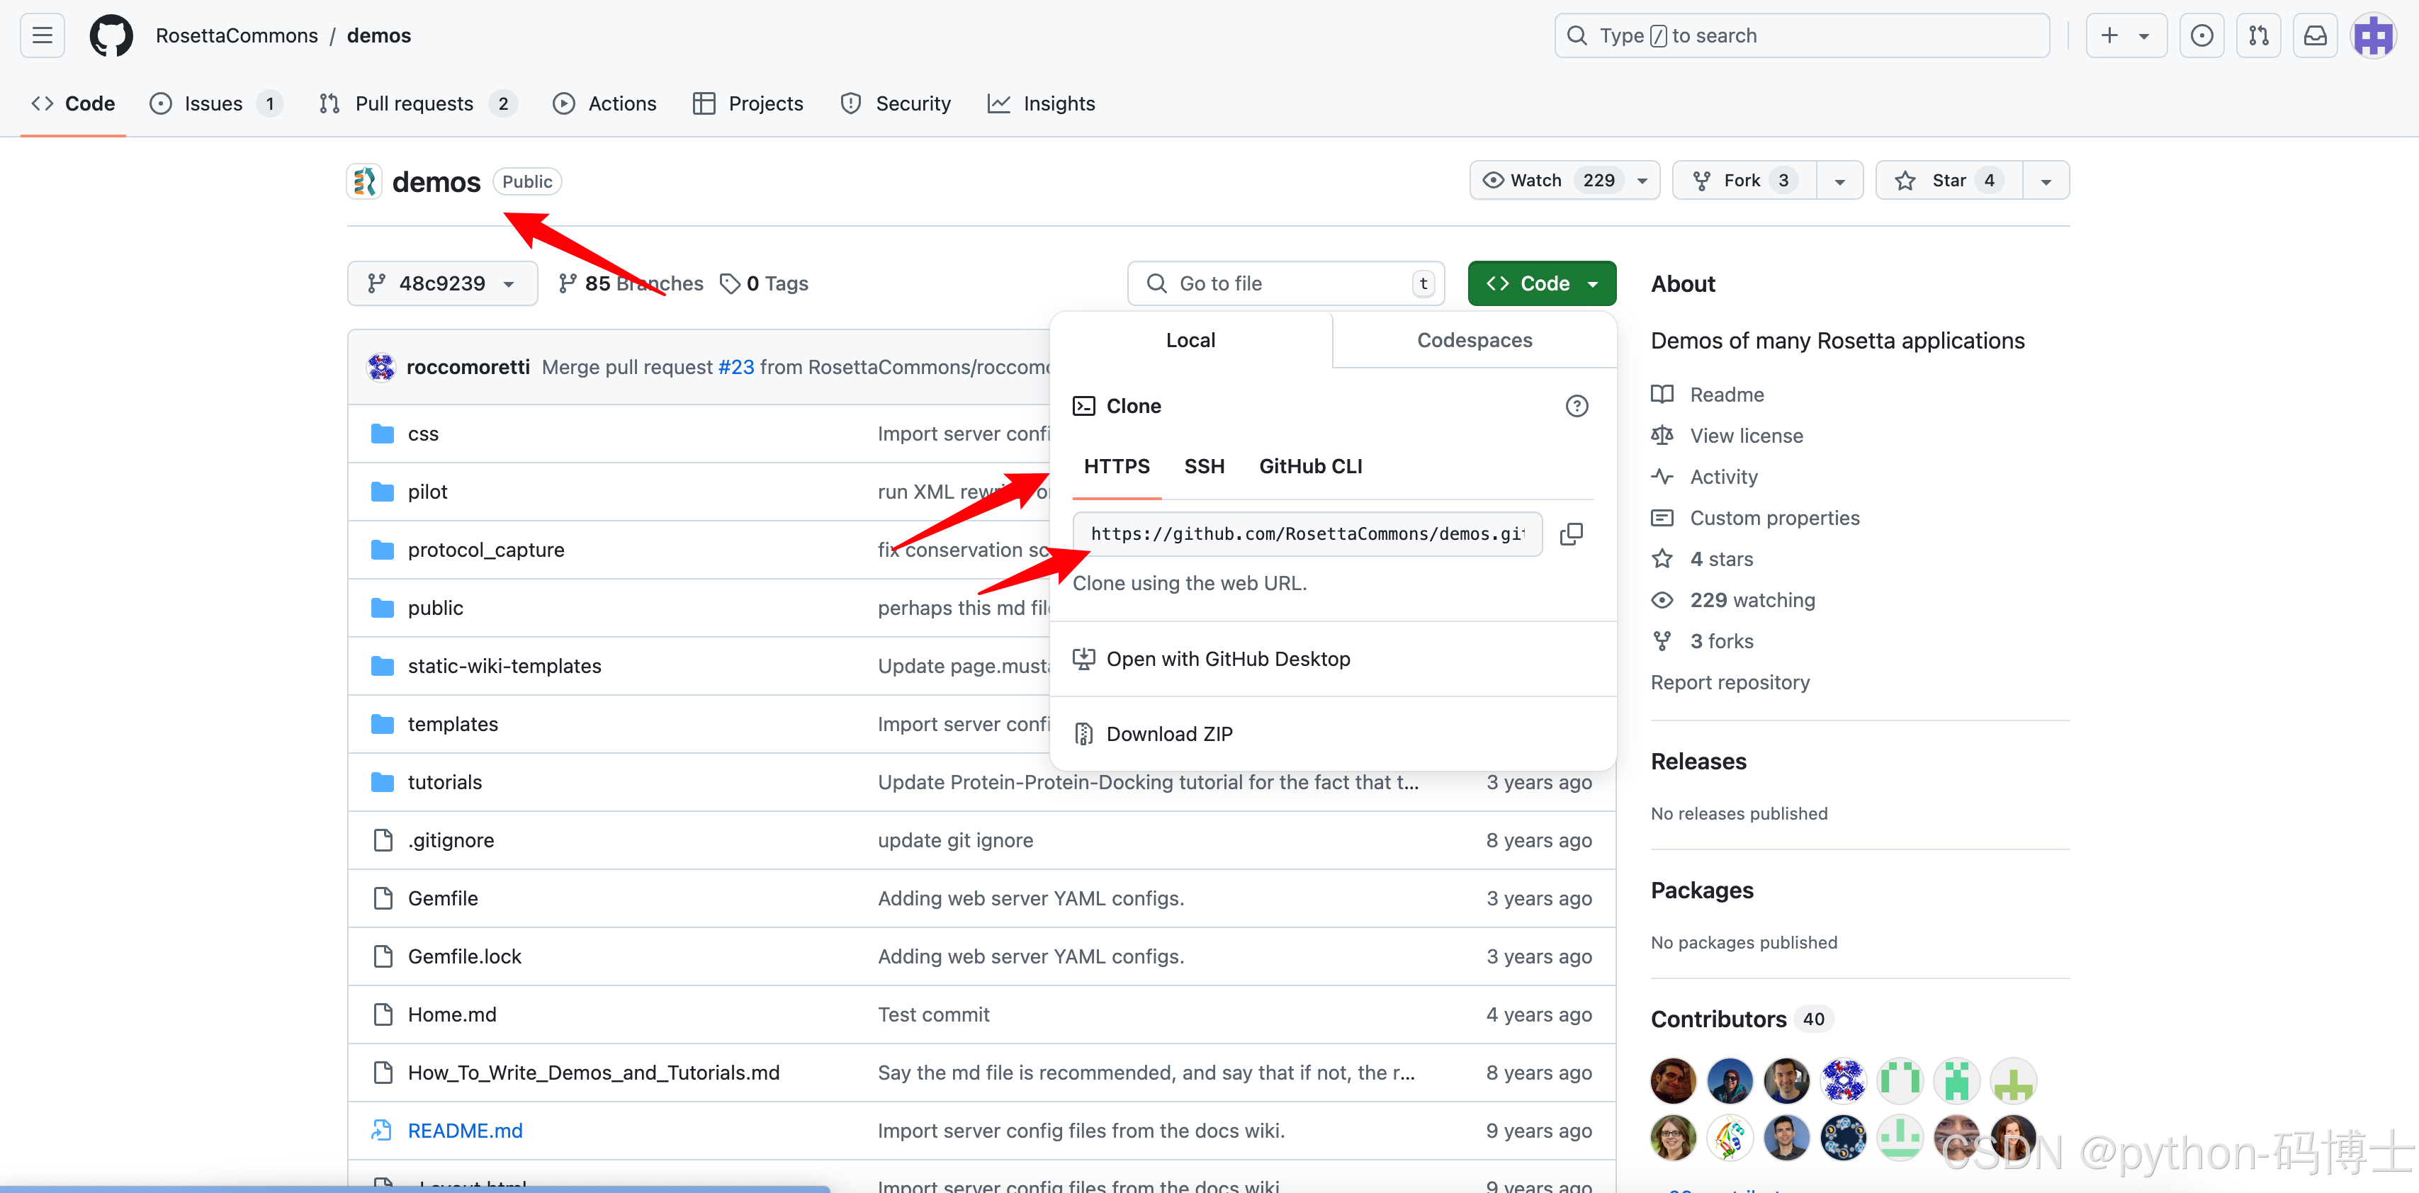Open the notifications inbox icon
This screenshot has height=1193, width=2419.
tap(2316, 35)
